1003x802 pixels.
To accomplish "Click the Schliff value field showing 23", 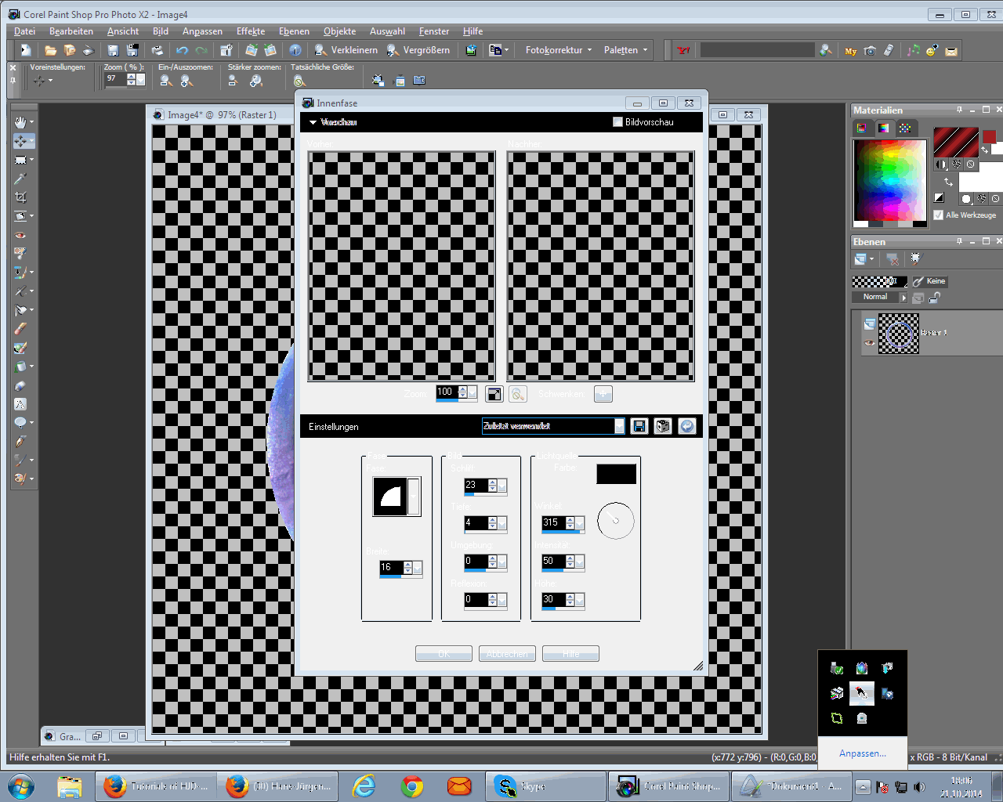I will pyautogui.click(x=476, y=486).
